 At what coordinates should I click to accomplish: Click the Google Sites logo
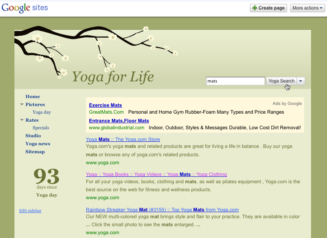click(25, 8)
